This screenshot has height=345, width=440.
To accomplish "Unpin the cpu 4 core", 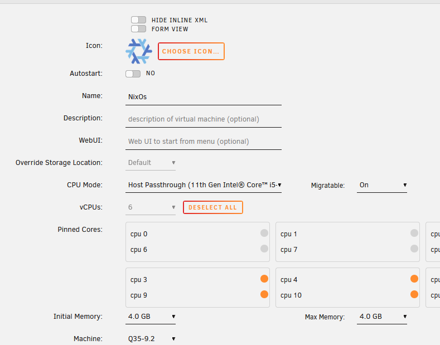I will click(x=414, y=279).
